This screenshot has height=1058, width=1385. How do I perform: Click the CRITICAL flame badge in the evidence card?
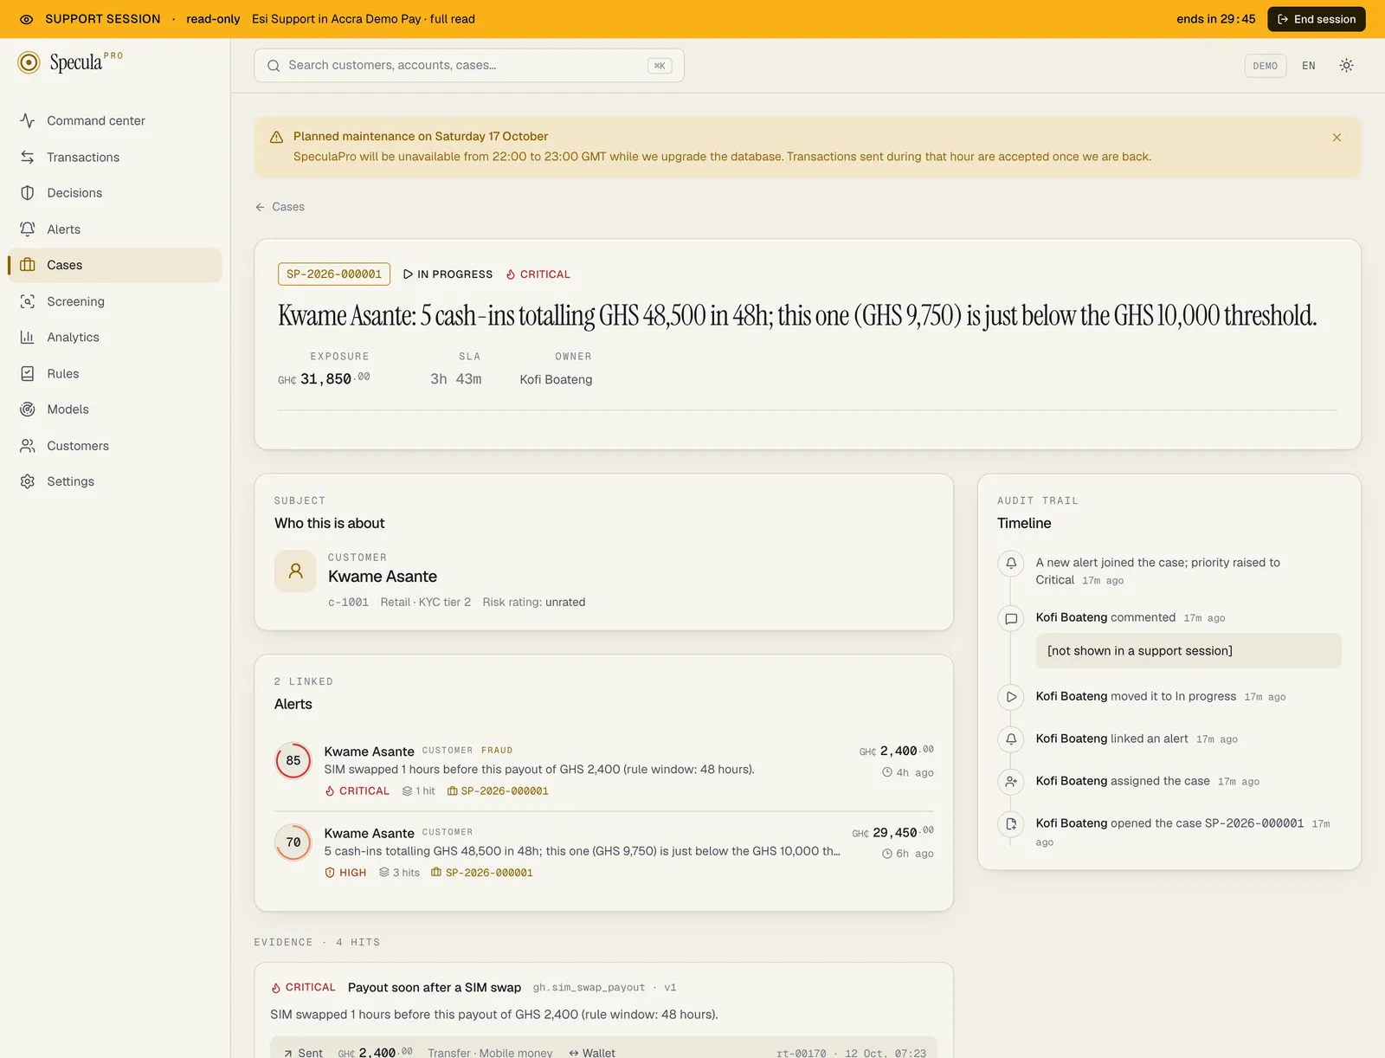303,988
